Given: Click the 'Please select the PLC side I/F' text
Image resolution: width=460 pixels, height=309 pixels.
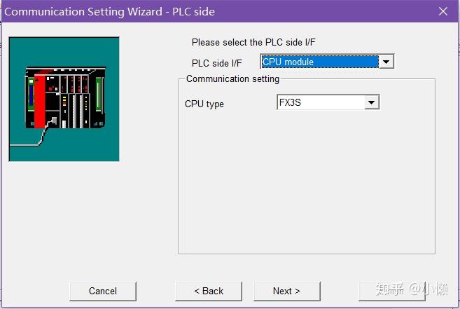Looking at the screenshot, I should click(253, 42).
